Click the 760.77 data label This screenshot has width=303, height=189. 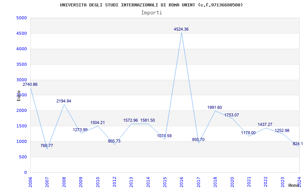tap(47, 146)
